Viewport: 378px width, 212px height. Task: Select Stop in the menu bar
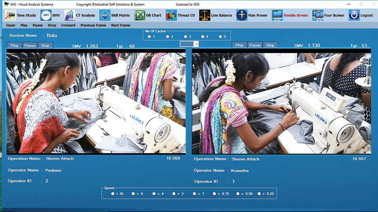[52, 25]
